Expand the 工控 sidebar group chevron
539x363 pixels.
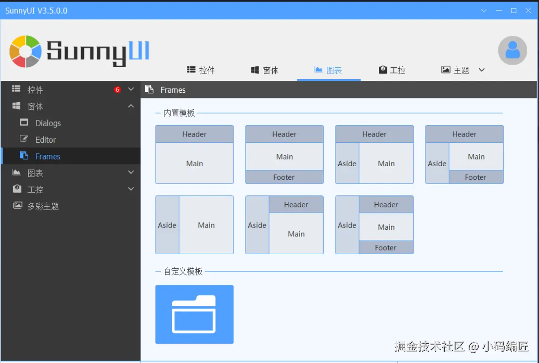pos(131,188)
